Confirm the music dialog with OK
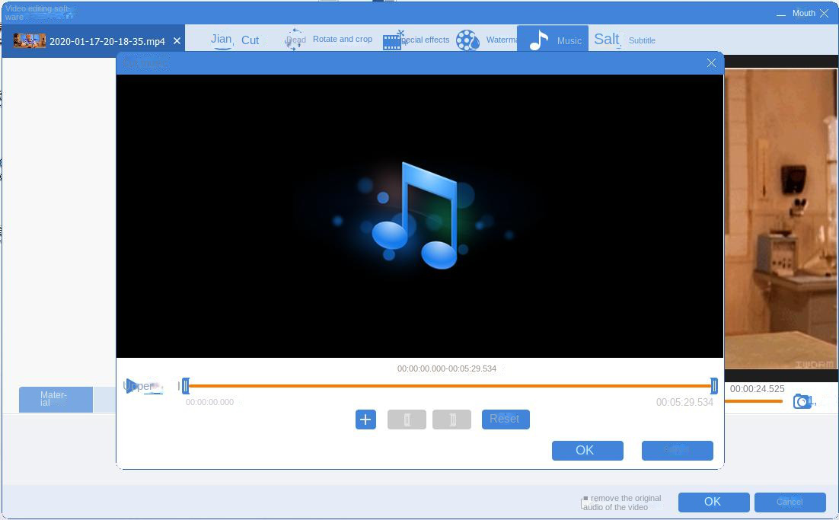Screen dimensions: 839x520 click(x=588, y=451)
